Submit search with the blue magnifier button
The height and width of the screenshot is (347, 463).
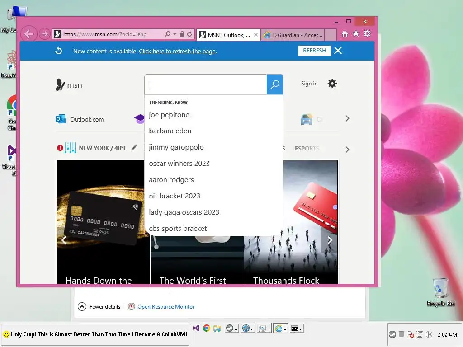(274, 84)
